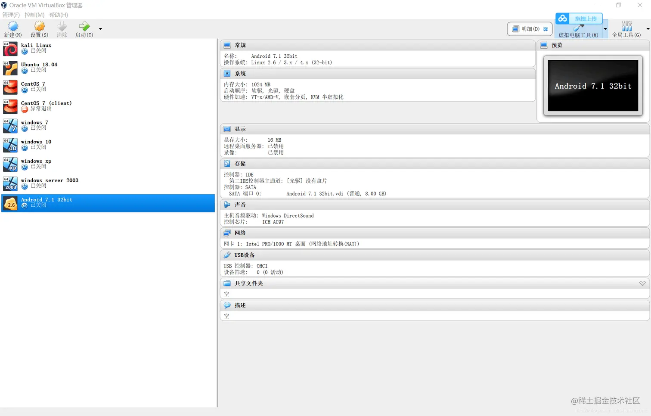651x416 pixels.
Task: Open the 管理(F) menu
Action: coord(11,15)
